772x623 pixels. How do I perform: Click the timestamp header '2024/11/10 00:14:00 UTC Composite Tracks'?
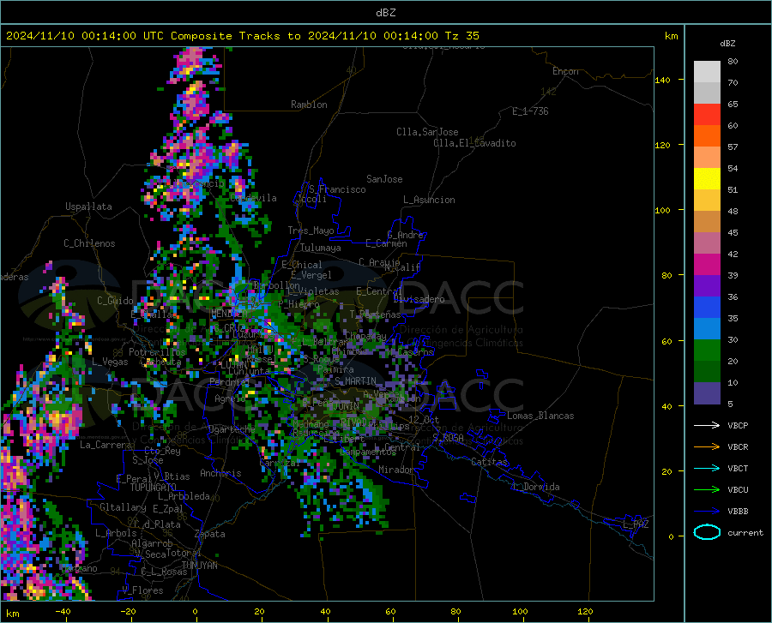146,36
